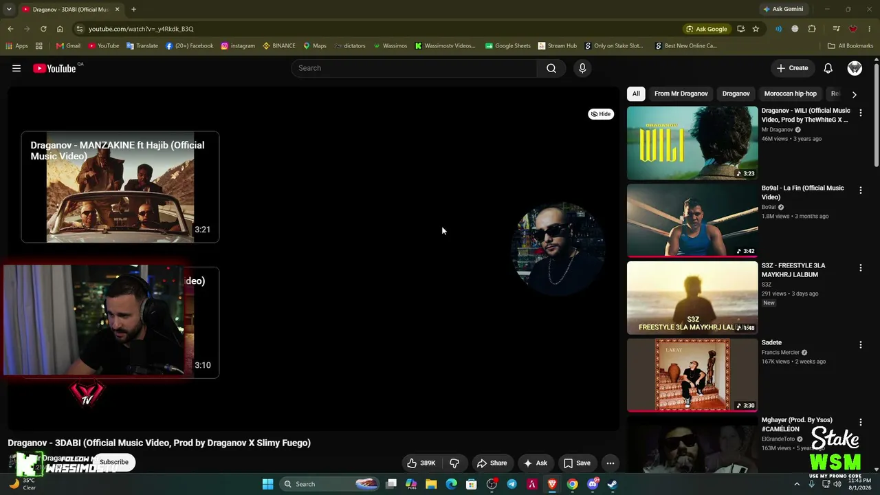The height and width of the screenshot is (495, 880).
Task: Open the All Bookmarks folder
Action: tap(850, 46)
